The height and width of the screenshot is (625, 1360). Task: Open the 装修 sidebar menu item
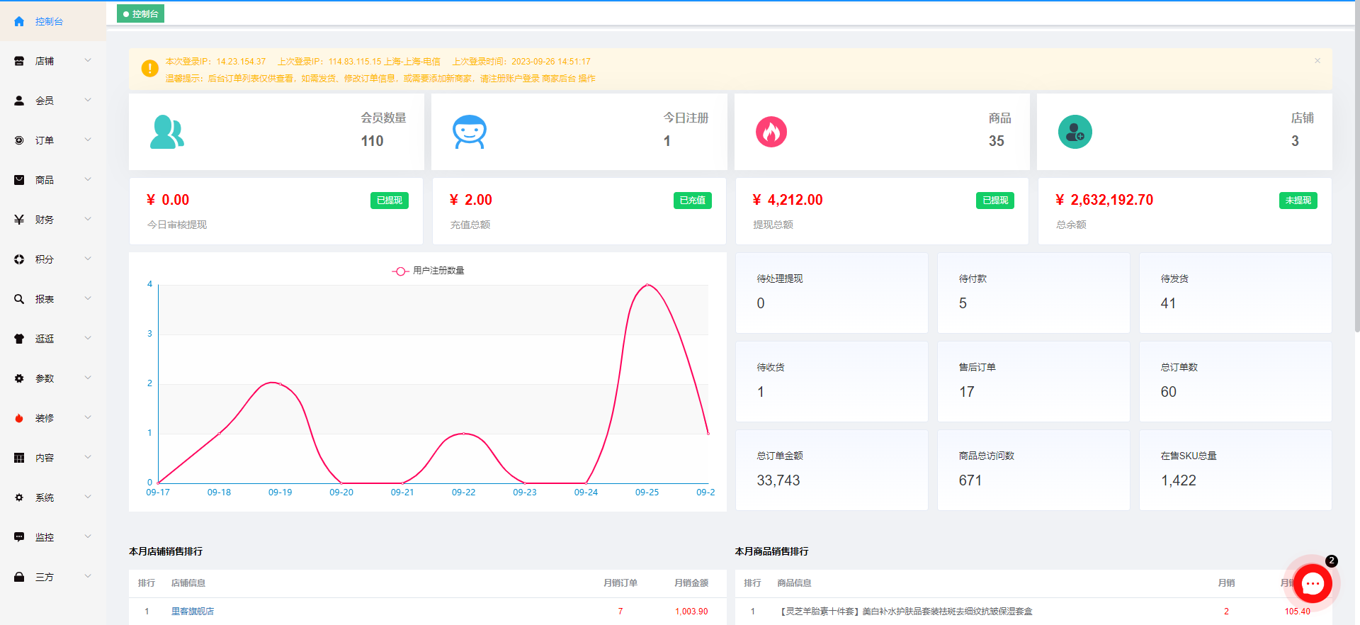(x=53, y=418)
